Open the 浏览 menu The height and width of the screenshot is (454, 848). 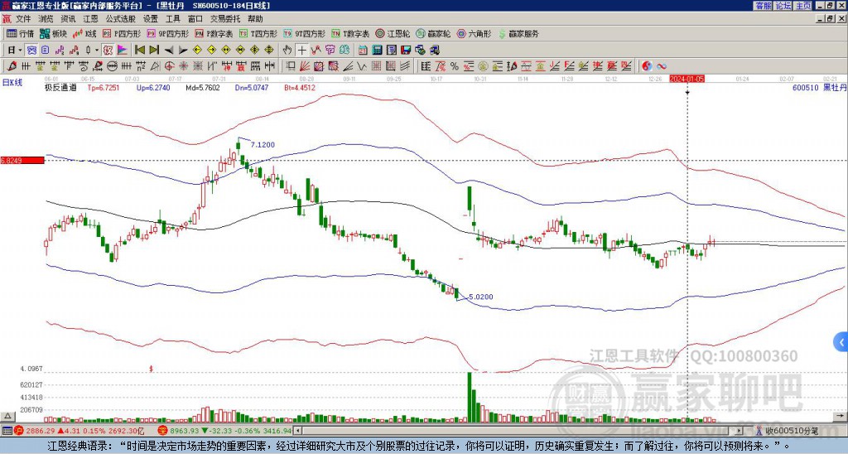[46, 19]
